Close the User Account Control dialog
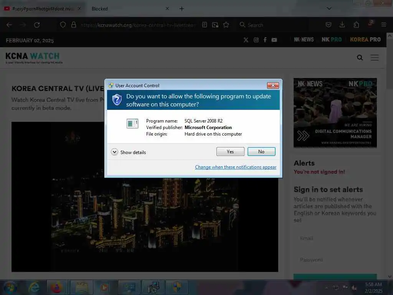 [x=273, y=86]
